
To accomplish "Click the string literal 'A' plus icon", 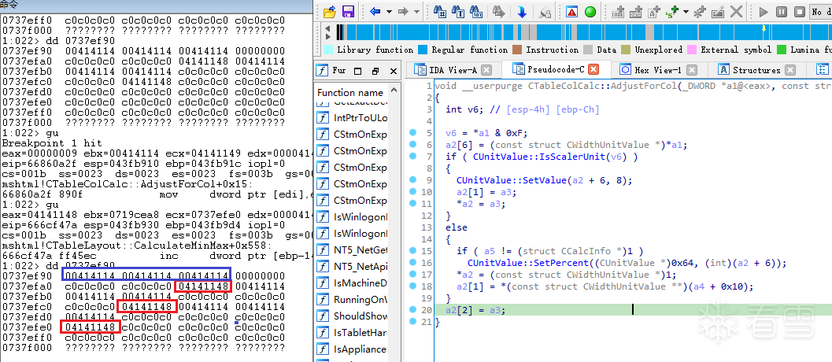I will (x=654, y=12).
